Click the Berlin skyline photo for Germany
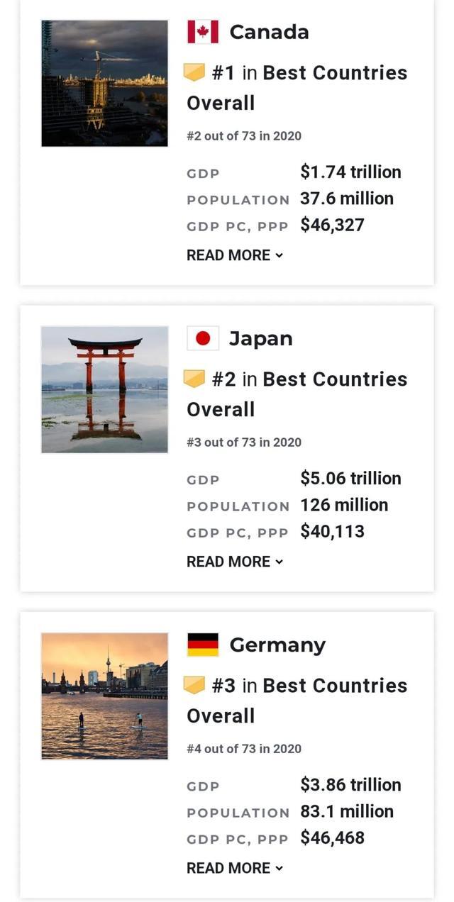Screen dimensions: 454x902 click(104, 696)
